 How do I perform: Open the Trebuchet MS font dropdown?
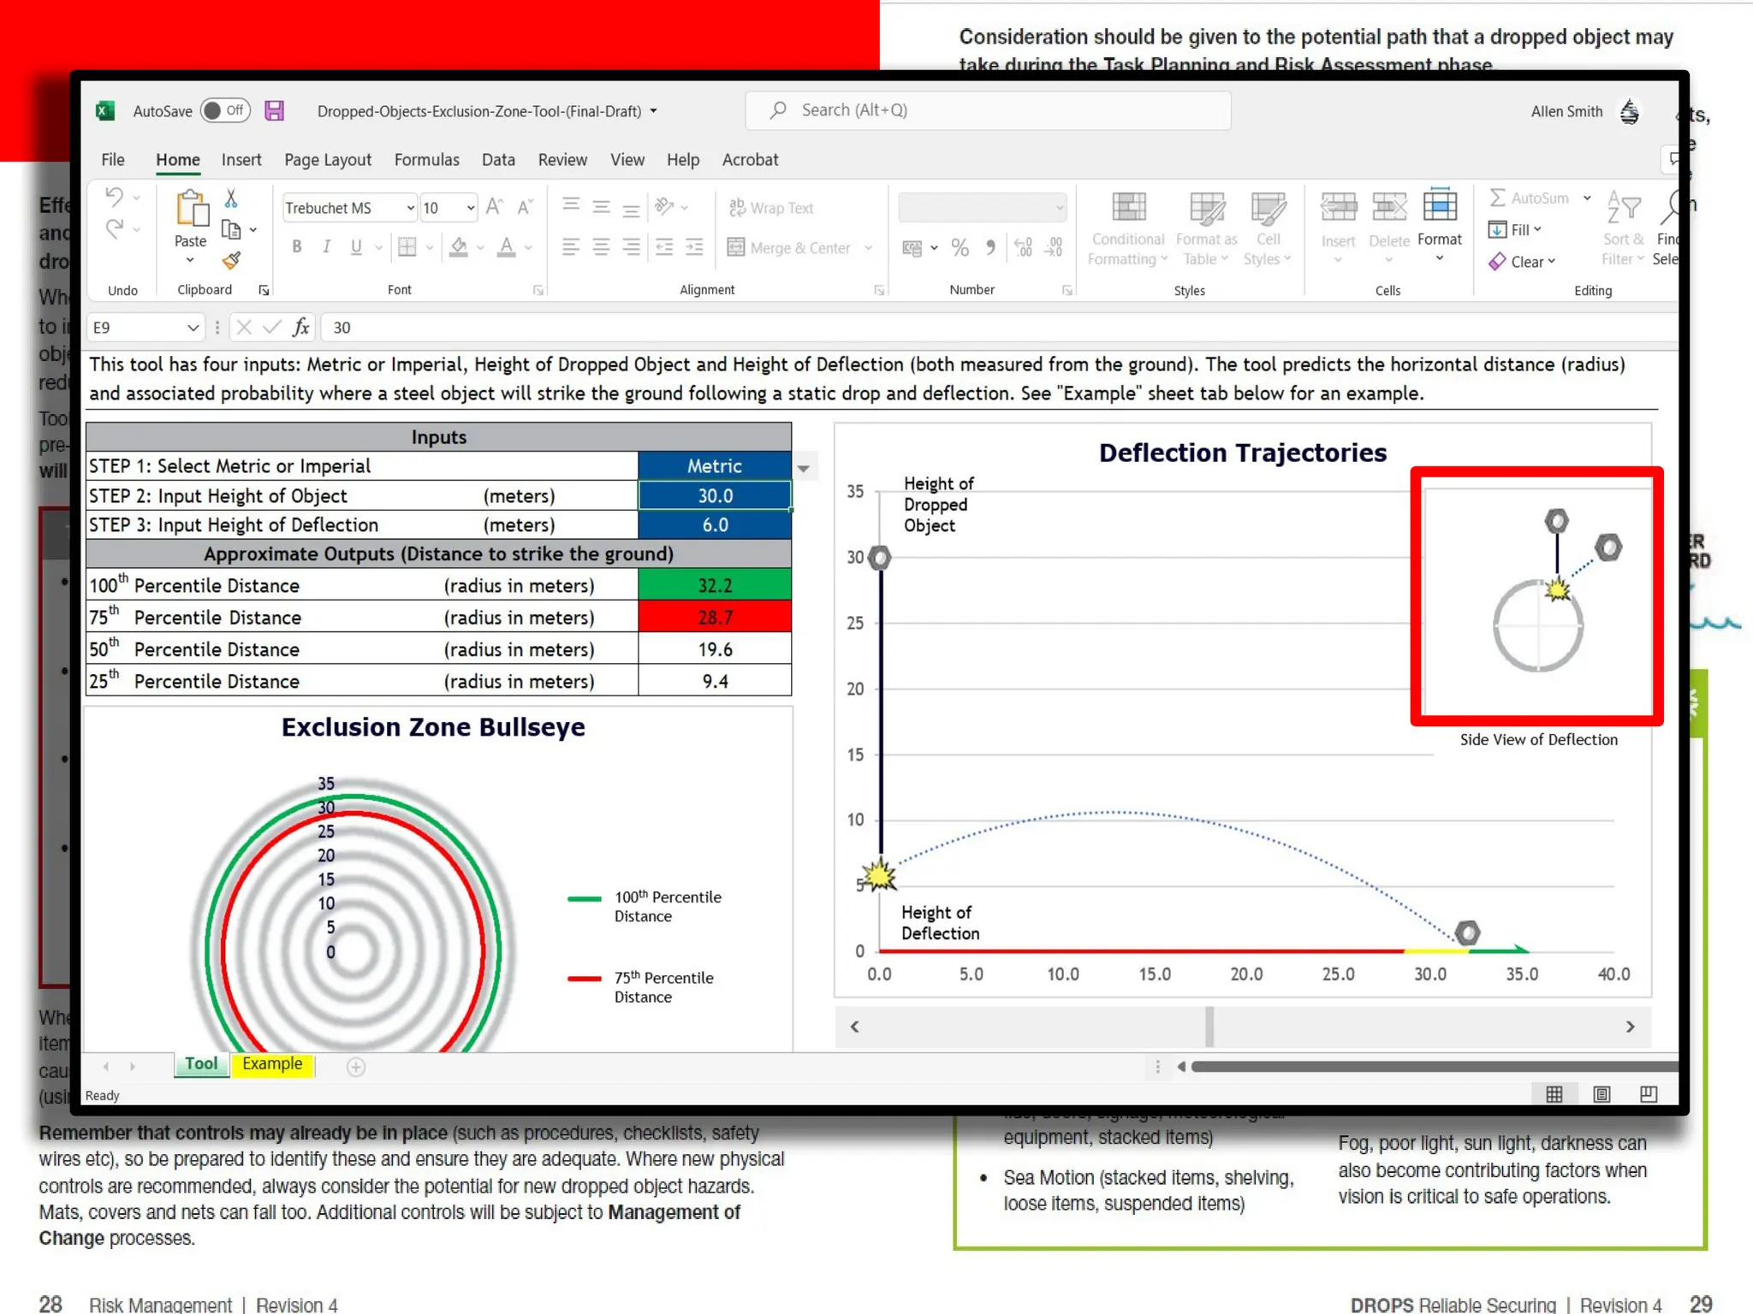(410, 208)
